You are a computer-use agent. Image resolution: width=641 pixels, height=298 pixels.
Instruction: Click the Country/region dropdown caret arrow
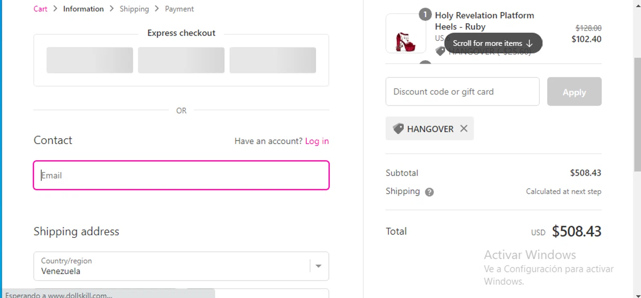pyautogui.click(x=318, y=266)
